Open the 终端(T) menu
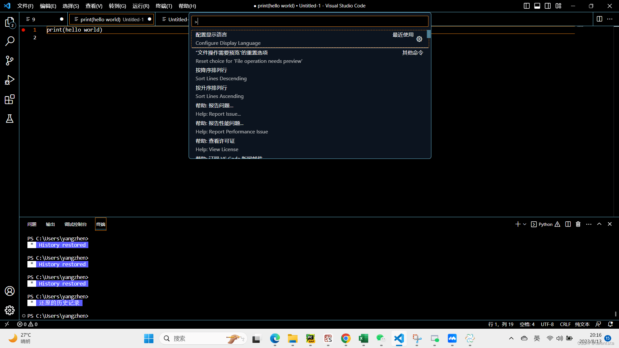This screenshot has height=348, width=619. [x=164, y=6]
